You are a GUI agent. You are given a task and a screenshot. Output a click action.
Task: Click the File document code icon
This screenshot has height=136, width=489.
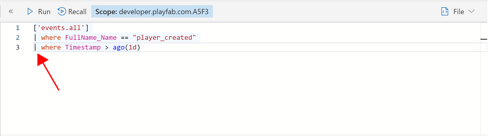pos(445,11)
